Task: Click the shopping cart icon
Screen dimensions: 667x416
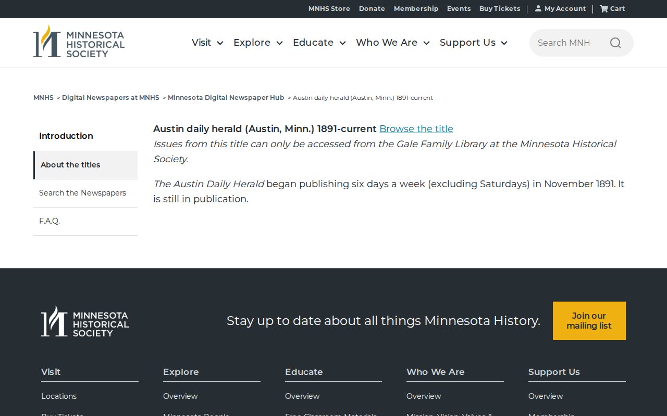Action: coord(604,8)
